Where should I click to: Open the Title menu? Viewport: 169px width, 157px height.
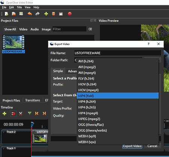(20, 7)
